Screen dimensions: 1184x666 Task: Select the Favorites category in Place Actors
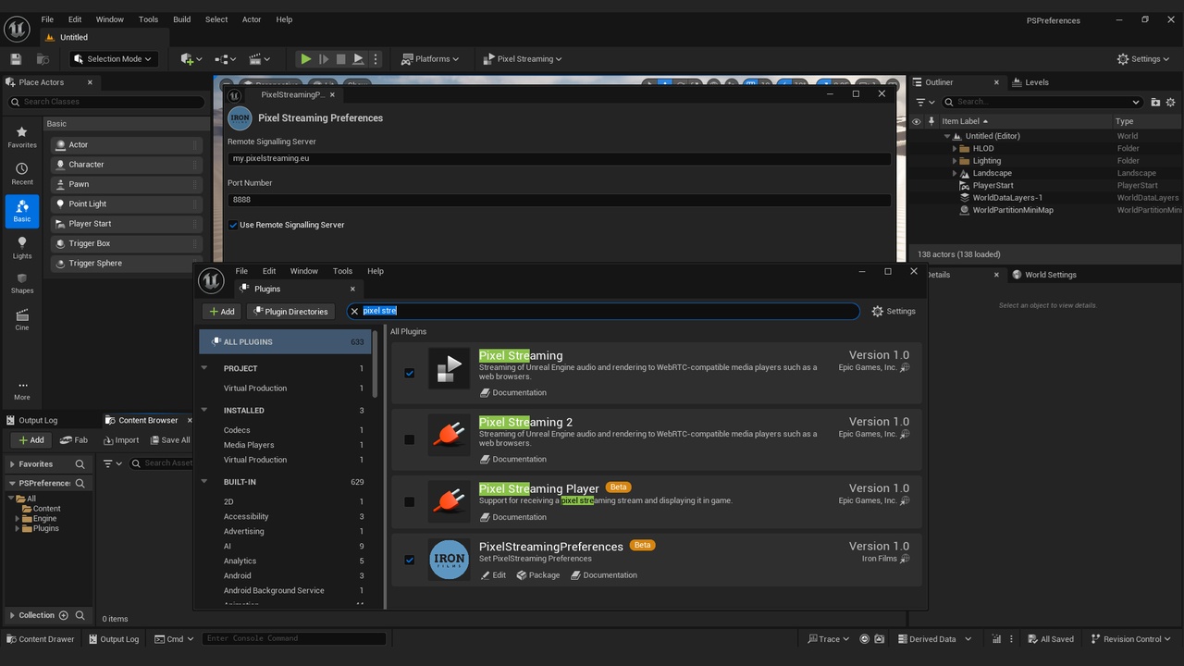(x=22, y=137)
